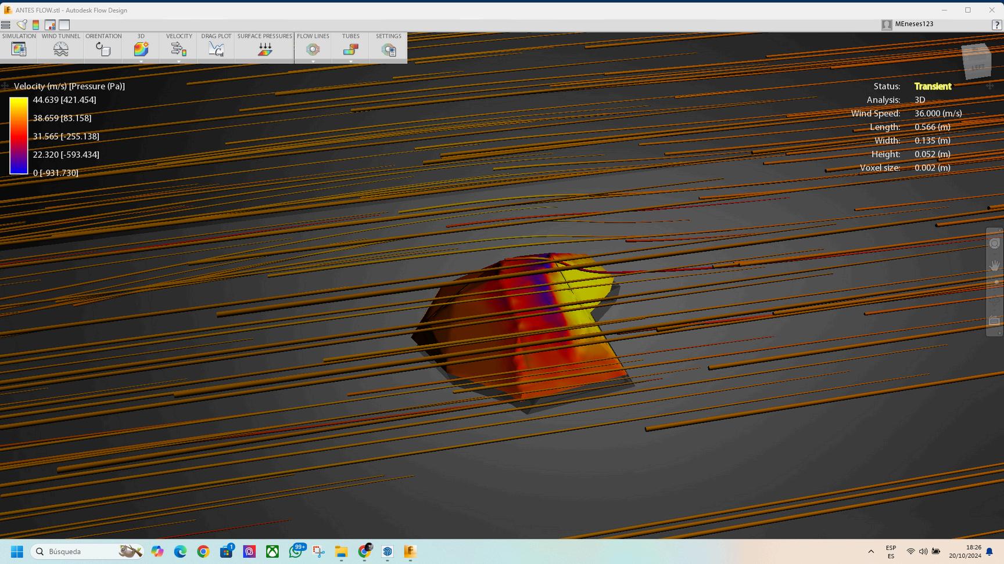Click the Velocity (m/s) [Pressure (Pa)] legend title

click(x=69, y=86)
